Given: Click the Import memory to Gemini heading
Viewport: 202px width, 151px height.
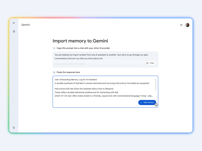Looking at the screenshot, I should 80,41.
